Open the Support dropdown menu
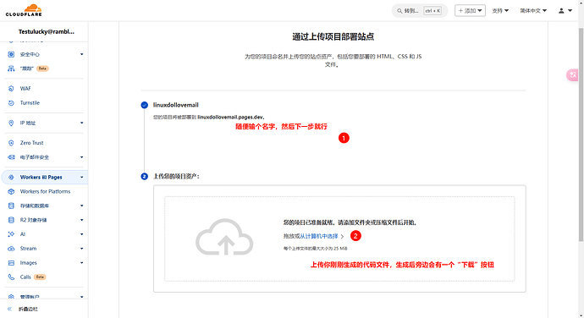 pos(500,11)
